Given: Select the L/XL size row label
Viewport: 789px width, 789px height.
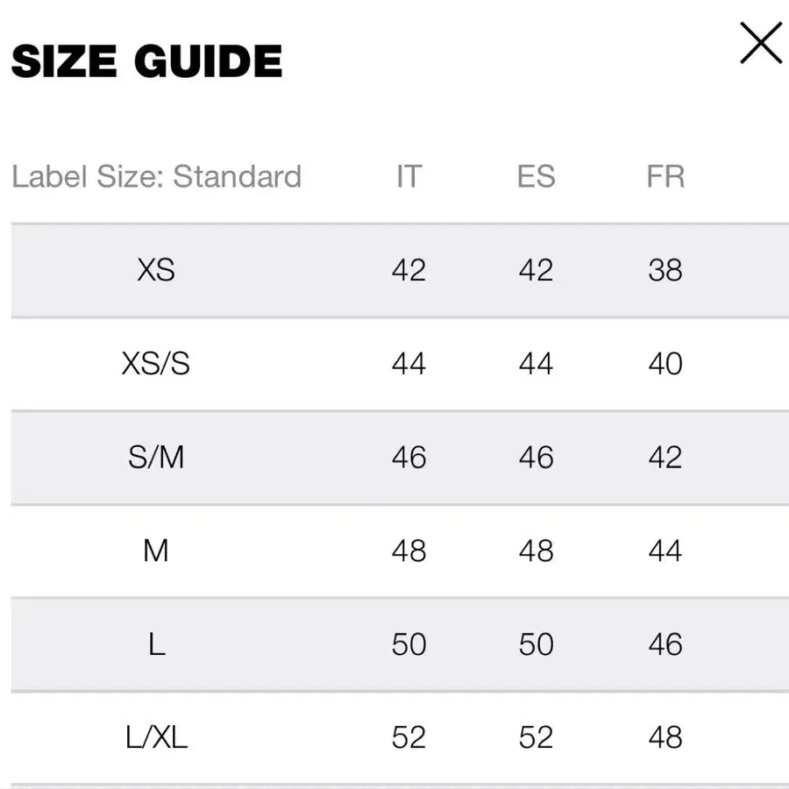Looking at the screenshot, I should 156,737.
